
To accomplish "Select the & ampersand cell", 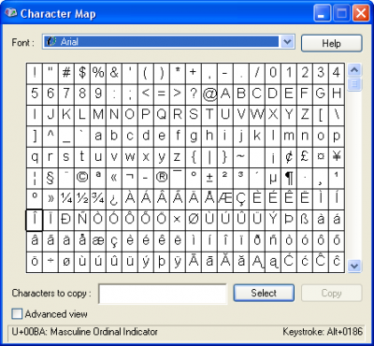I will click(114, 74).
